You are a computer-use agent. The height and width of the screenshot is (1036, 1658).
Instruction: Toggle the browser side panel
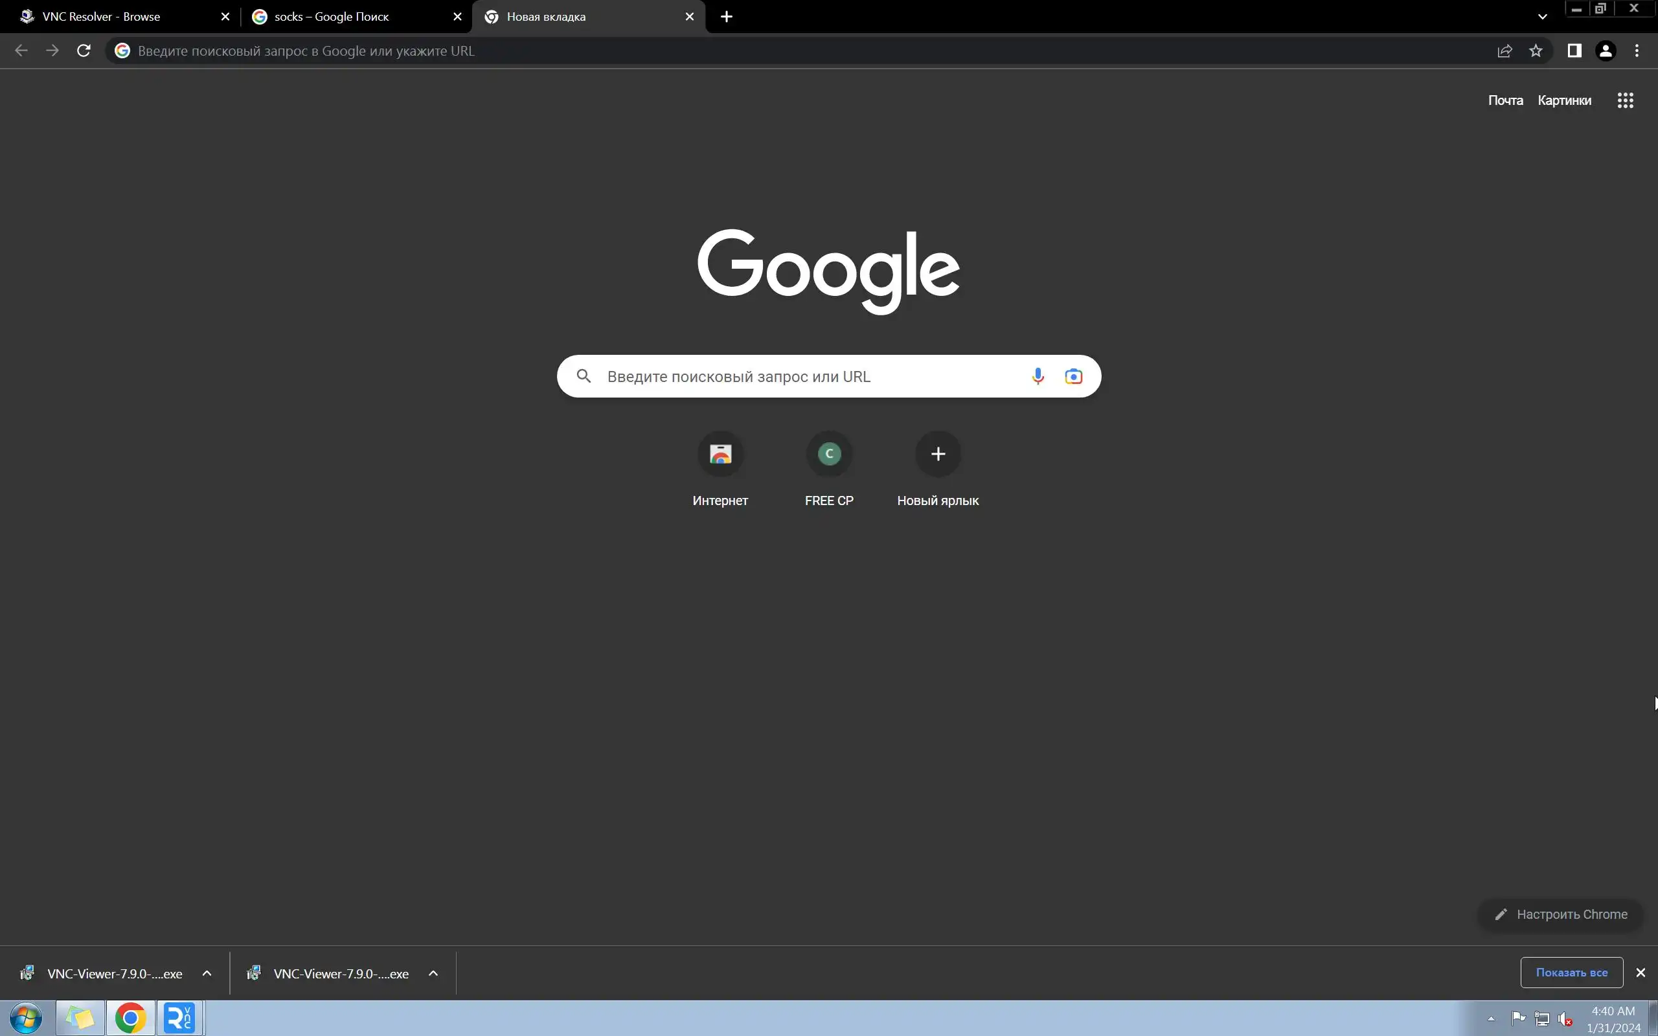pyautogui.click(x=1574, y=51)
